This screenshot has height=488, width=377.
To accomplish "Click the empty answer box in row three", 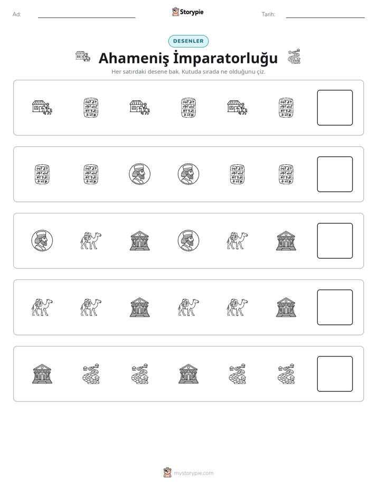I will pos(335,241).
